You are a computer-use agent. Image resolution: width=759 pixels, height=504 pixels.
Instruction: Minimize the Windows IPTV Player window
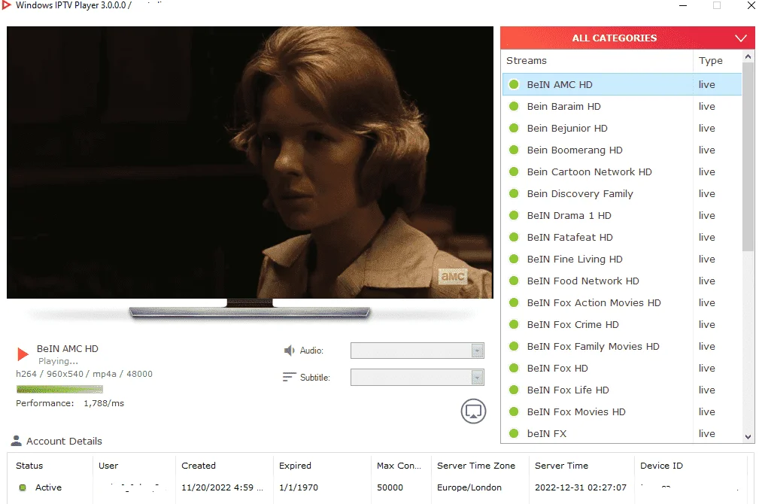pos(683,5)
